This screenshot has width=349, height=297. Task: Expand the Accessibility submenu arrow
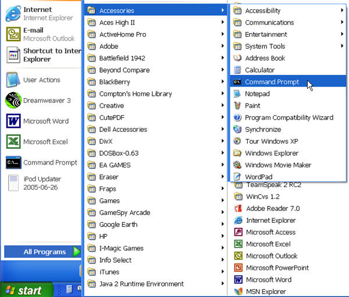coord(342,10)
